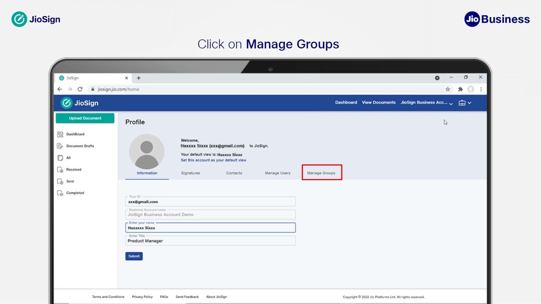Go to Dashboard in the top navigation
Viewport: 541px width, 304px height.
click(346, 103)
